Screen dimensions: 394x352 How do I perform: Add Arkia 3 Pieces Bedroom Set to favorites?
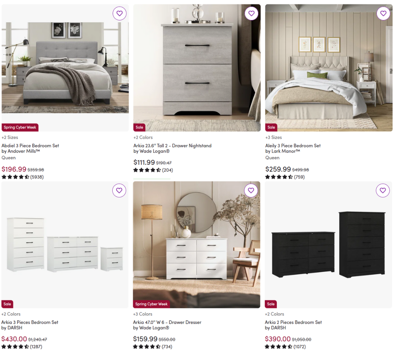point(119,190)
